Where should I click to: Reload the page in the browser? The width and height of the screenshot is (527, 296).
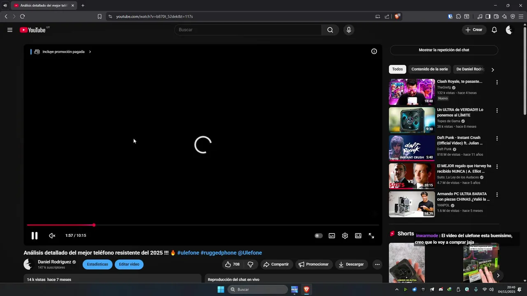click(x=22, y=16)
